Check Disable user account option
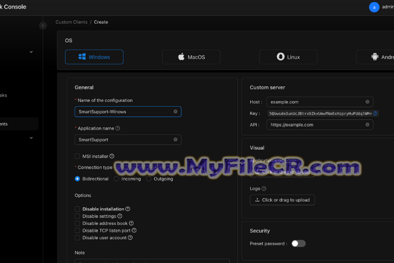394x263 pixels. [x=77, y=238]
